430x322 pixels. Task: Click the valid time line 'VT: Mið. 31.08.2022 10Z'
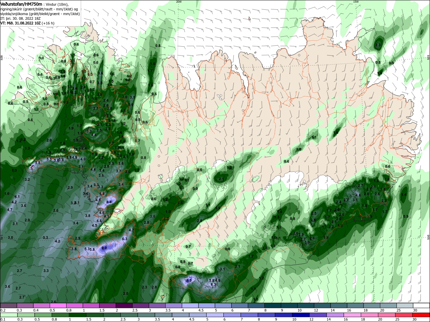(x=20, y=23)
